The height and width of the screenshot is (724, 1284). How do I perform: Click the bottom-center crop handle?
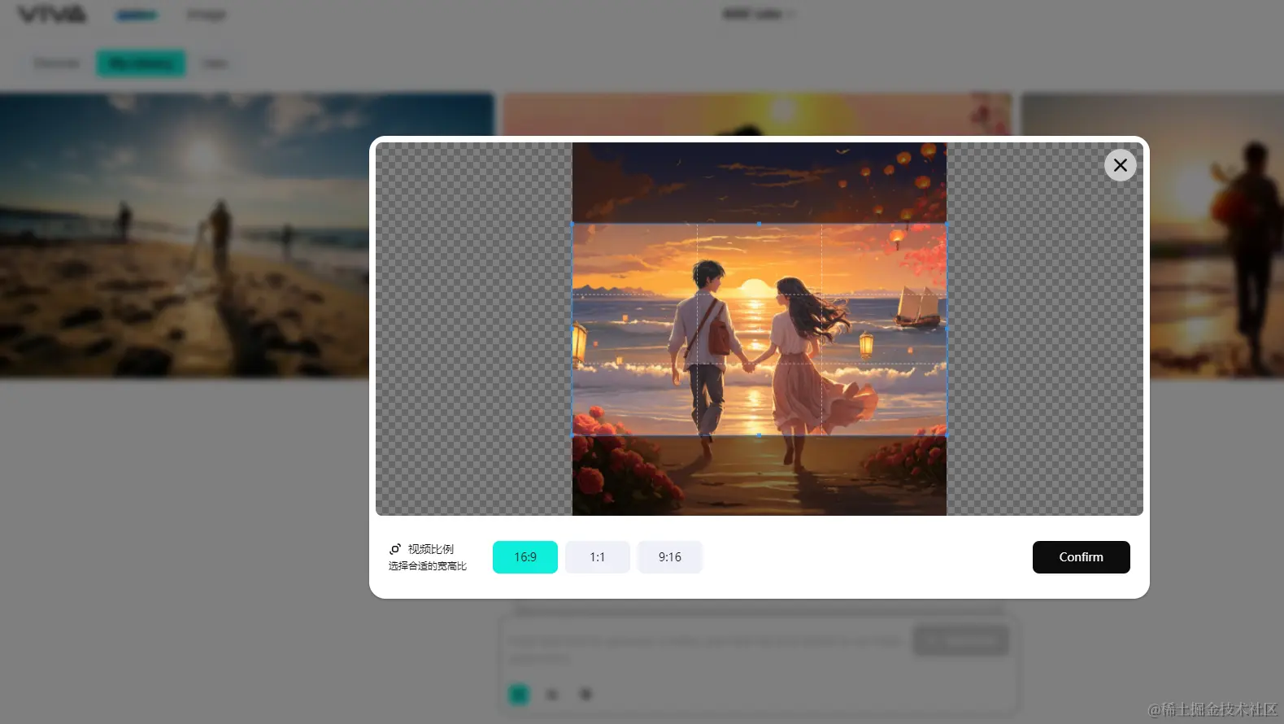(x=759, y=435)
